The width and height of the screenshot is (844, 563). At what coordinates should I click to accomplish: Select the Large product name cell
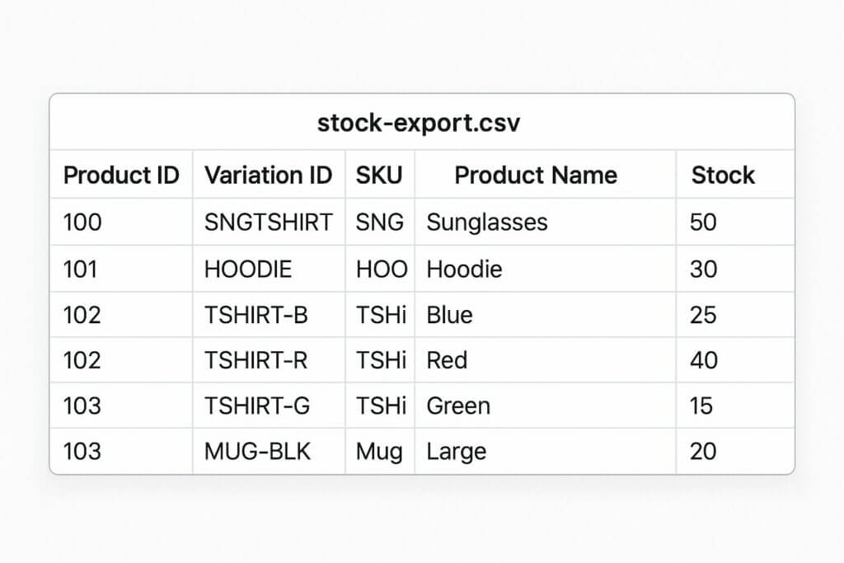pos(457,451)
